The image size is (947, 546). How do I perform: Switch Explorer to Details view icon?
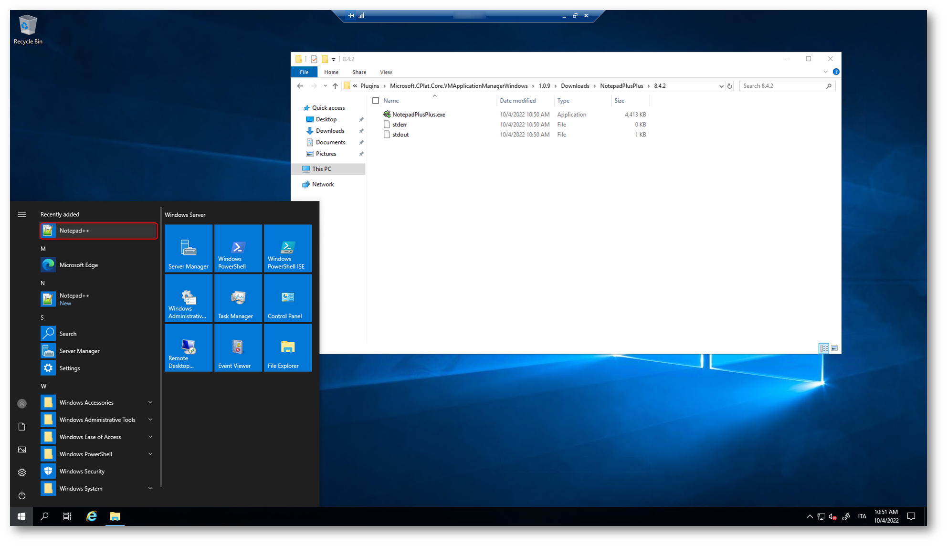pyautogui.click(x=824, y=348)
